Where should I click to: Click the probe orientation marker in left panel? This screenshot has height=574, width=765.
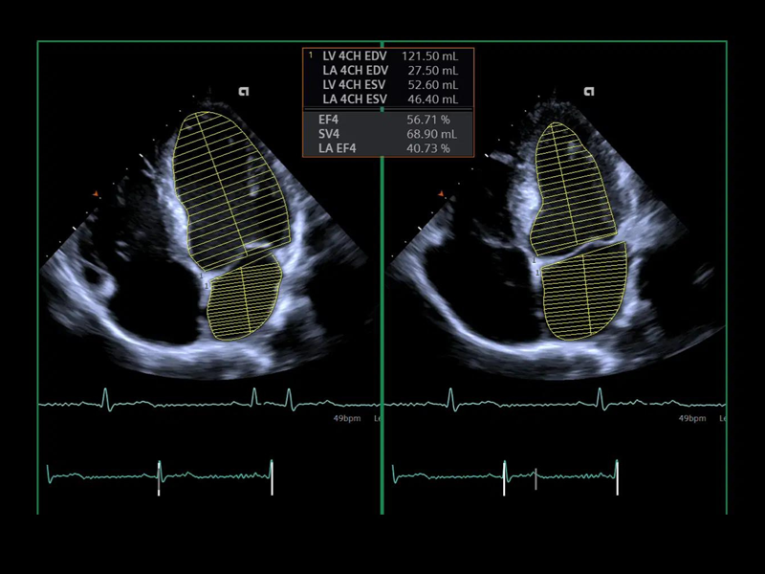click(x=244, y=92)
